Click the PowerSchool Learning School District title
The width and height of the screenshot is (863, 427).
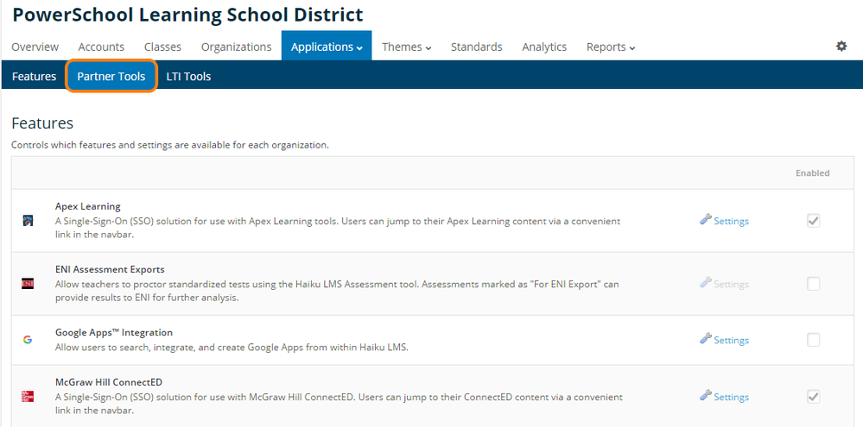click(187, 15)
